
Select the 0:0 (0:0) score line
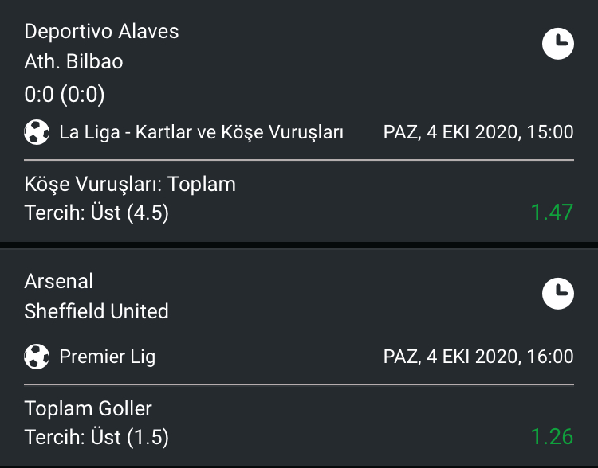(x=65, y=94)
